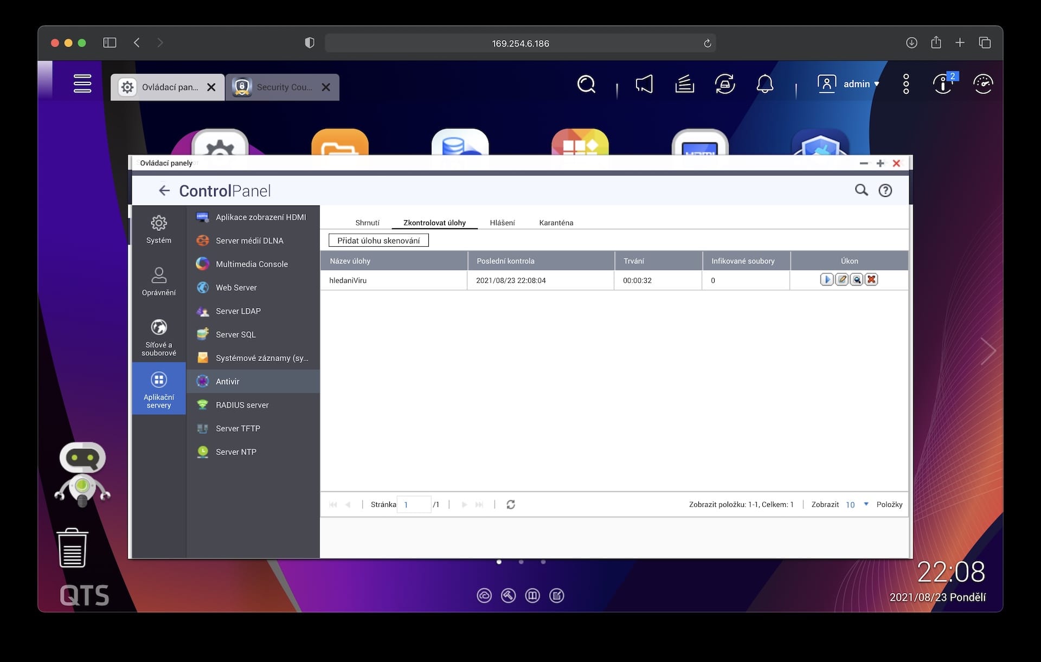Open the QTS main menu hamburger

point(82,83)
